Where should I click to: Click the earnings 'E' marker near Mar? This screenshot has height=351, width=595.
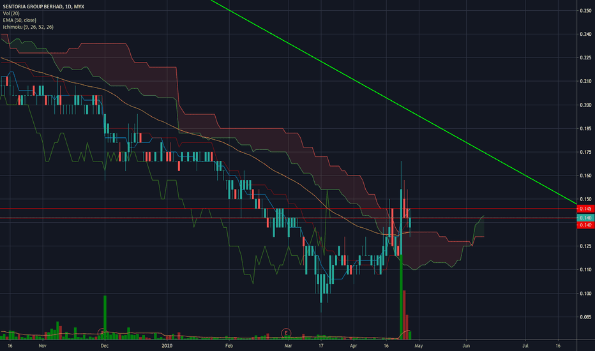click(x=286, y=333)
